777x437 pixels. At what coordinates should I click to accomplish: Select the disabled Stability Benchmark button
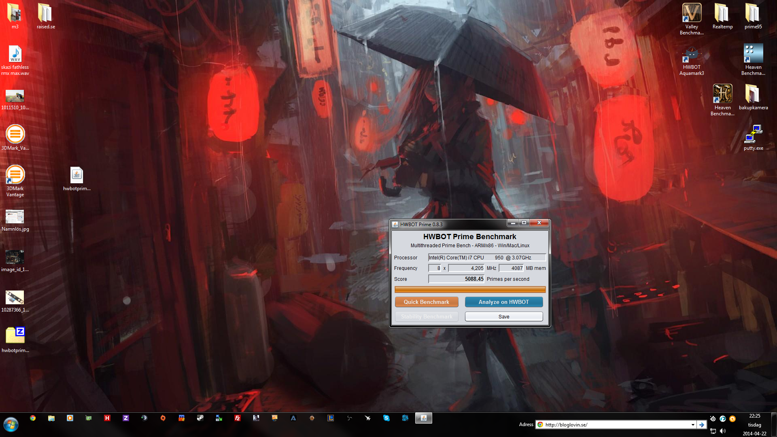tap(427, 316)
